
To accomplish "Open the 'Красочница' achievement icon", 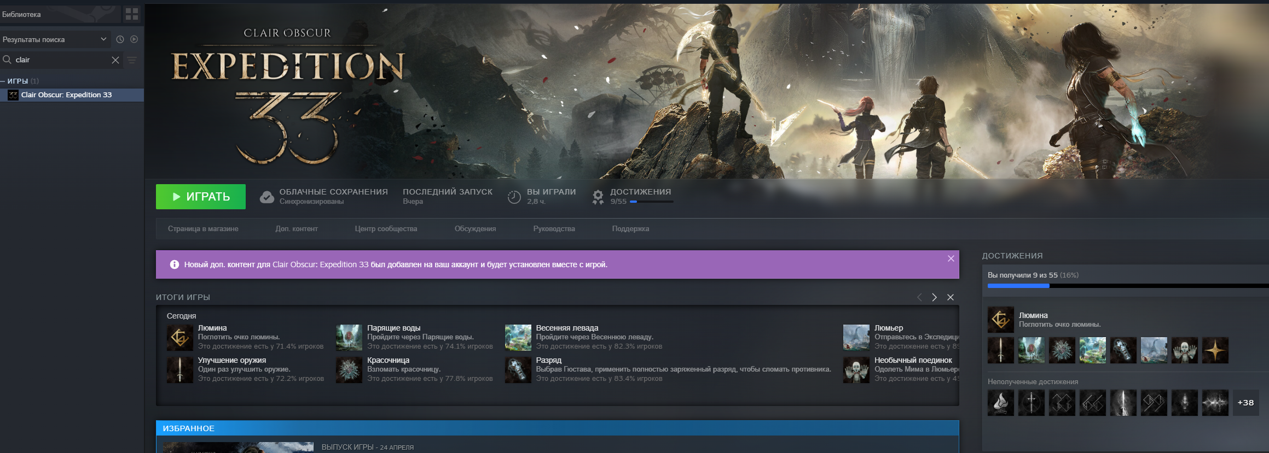I will (349, 370).
